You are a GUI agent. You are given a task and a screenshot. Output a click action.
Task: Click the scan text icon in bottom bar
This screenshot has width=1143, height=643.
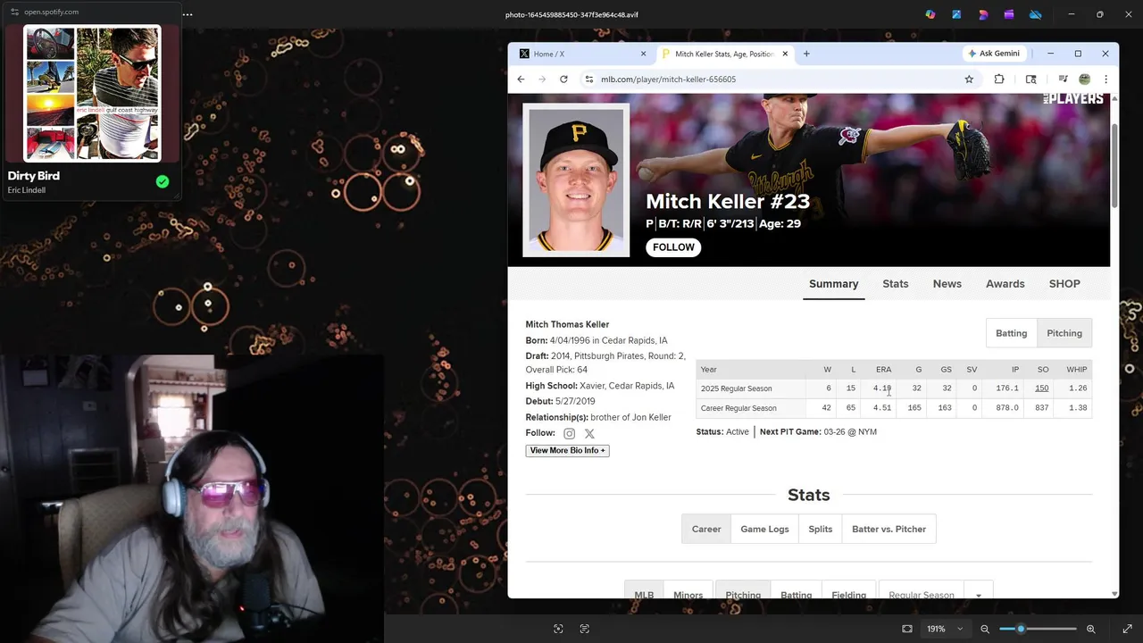tap(585, 629)
